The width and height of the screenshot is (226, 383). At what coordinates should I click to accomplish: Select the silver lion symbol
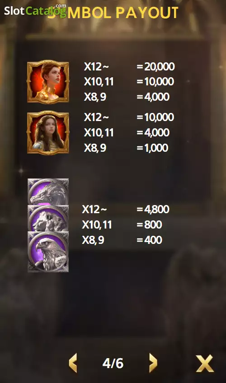pyautogui.click(x=48, y=218)
